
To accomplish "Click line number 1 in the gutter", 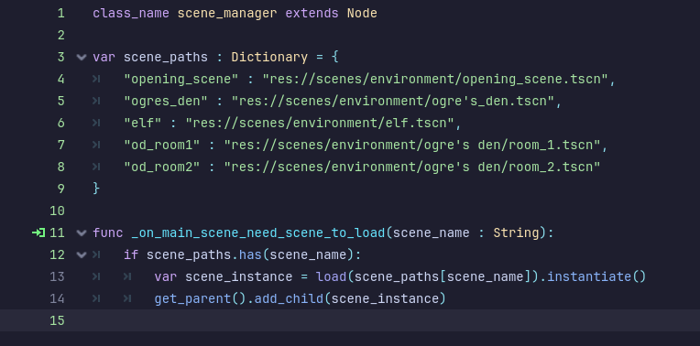I will 60,14.
